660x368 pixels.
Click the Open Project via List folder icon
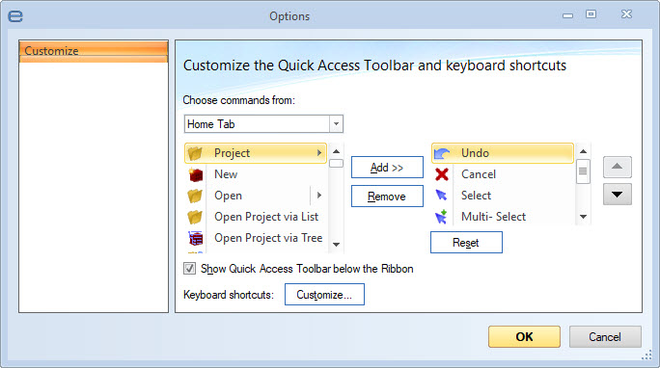[195, 217]
